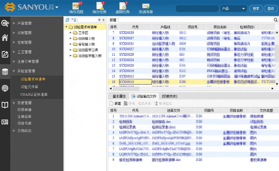Open the SYX00039 record link
Screen dimensions: 279x171
[x=126, y=33]
